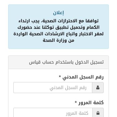Focus the كلمة المرور password field
Viewport: 117px width, 117px height.
click(x=53, y=112)
